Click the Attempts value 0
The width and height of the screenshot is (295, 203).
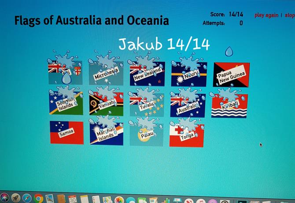[x=241, y=23]
